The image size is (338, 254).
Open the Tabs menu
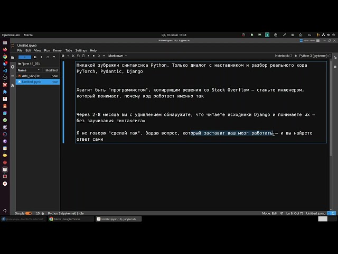click(x=69, y=50)
